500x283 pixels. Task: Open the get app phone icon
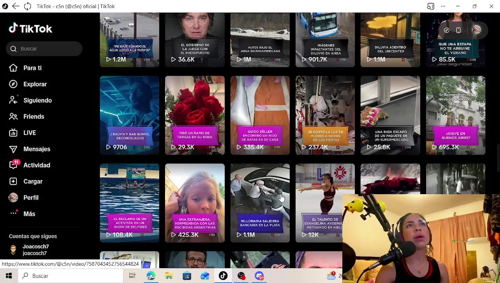coord(458,30)
